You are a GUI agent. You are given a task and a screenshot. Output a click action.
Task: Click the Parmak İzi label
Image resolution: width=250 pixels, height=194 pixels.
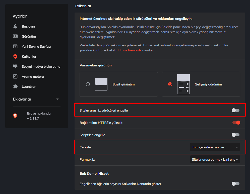click(x=88, y=159)
